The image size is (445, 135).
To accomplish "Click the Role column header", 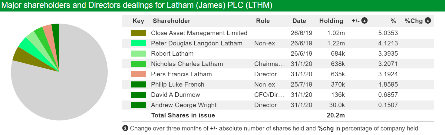I will pyautogui.click(x=263, y=21).
